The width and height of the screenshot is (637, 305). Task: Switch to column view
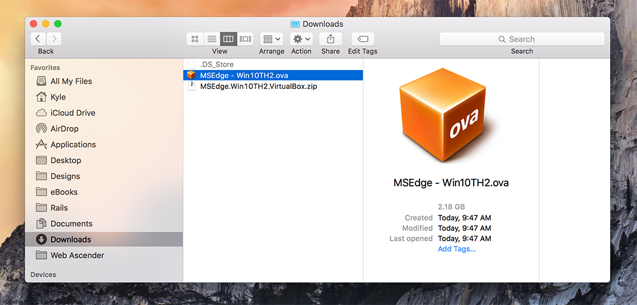[x=228, y=39]
